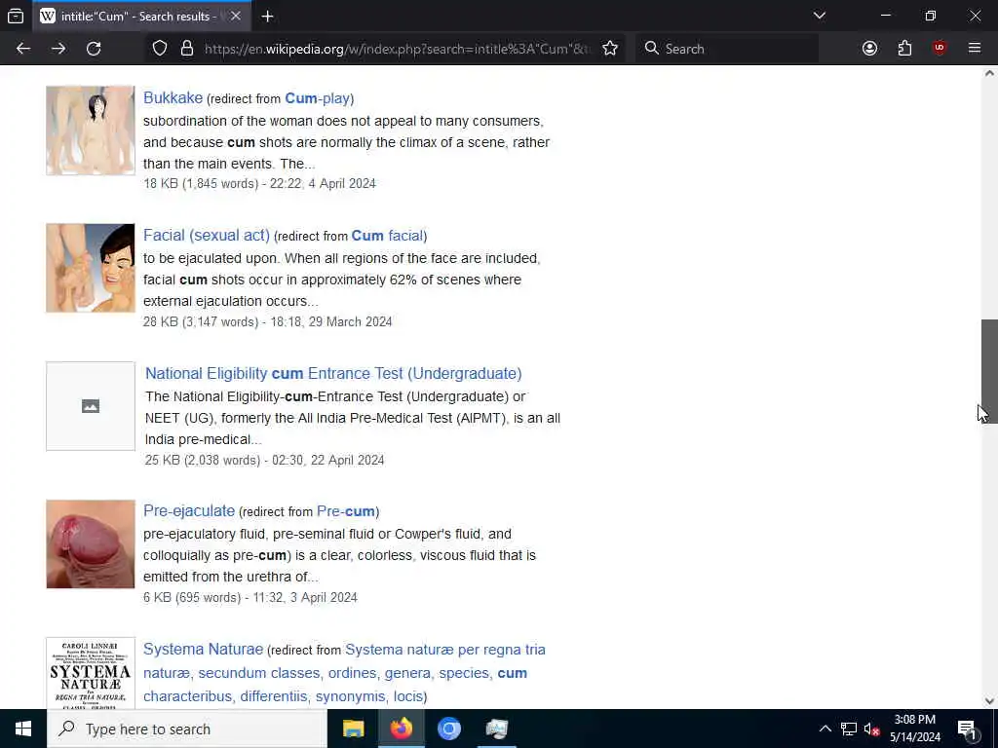Viewport: 998px width, 748px height.
Task: Open Firefox View in tab bar
Action: 16,16
